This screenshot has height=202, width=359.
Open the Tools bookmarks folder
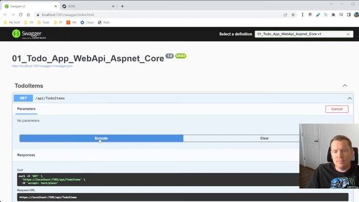point(44,22)
